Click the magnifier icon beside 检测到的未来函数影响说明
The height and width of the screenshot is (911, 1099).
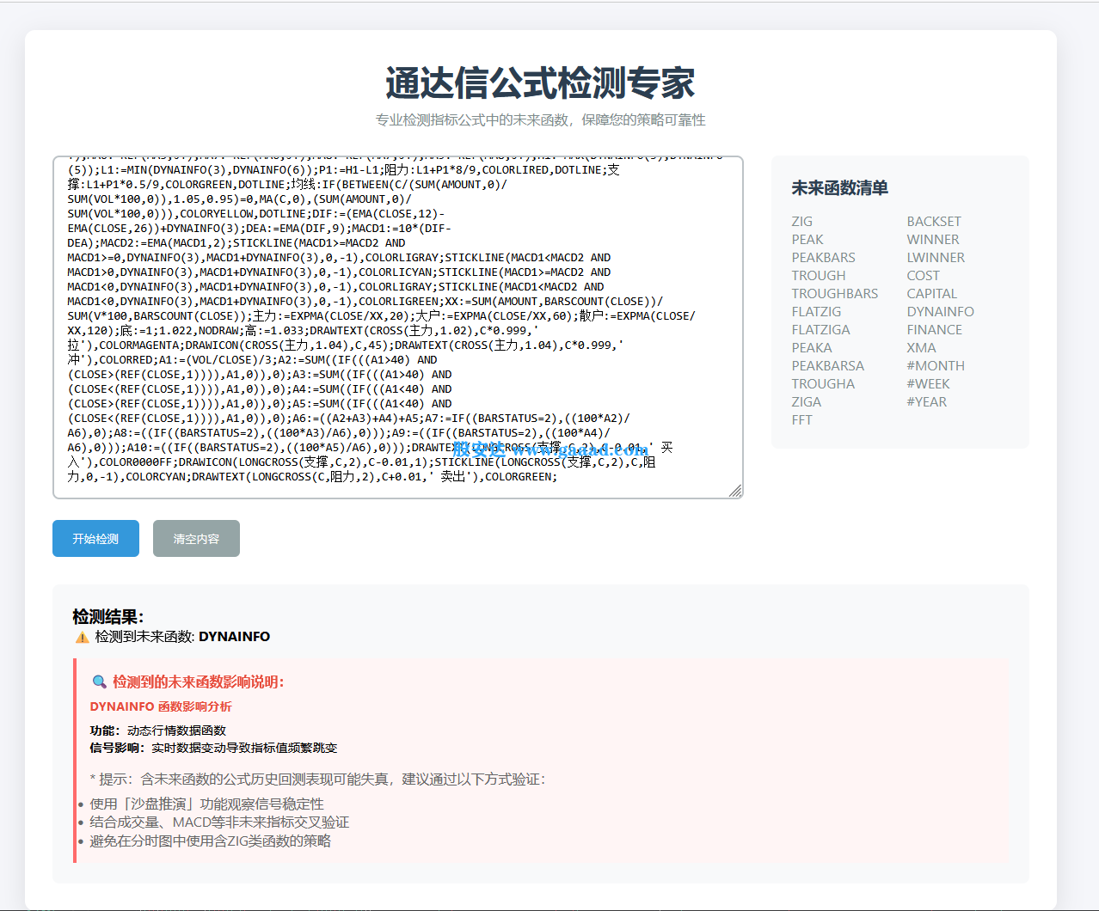click(x=99, y=682)
